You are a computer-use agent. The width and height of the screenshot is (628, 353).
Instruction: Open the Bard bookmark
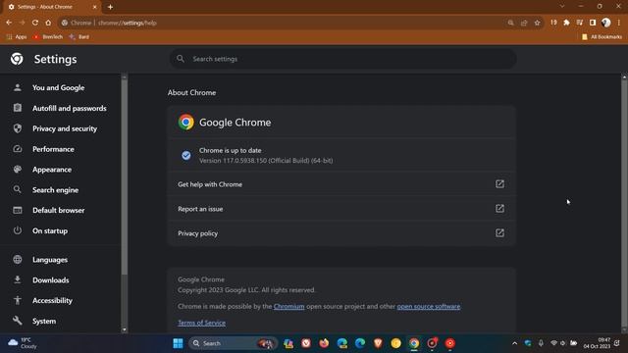(x=78, y=37)
